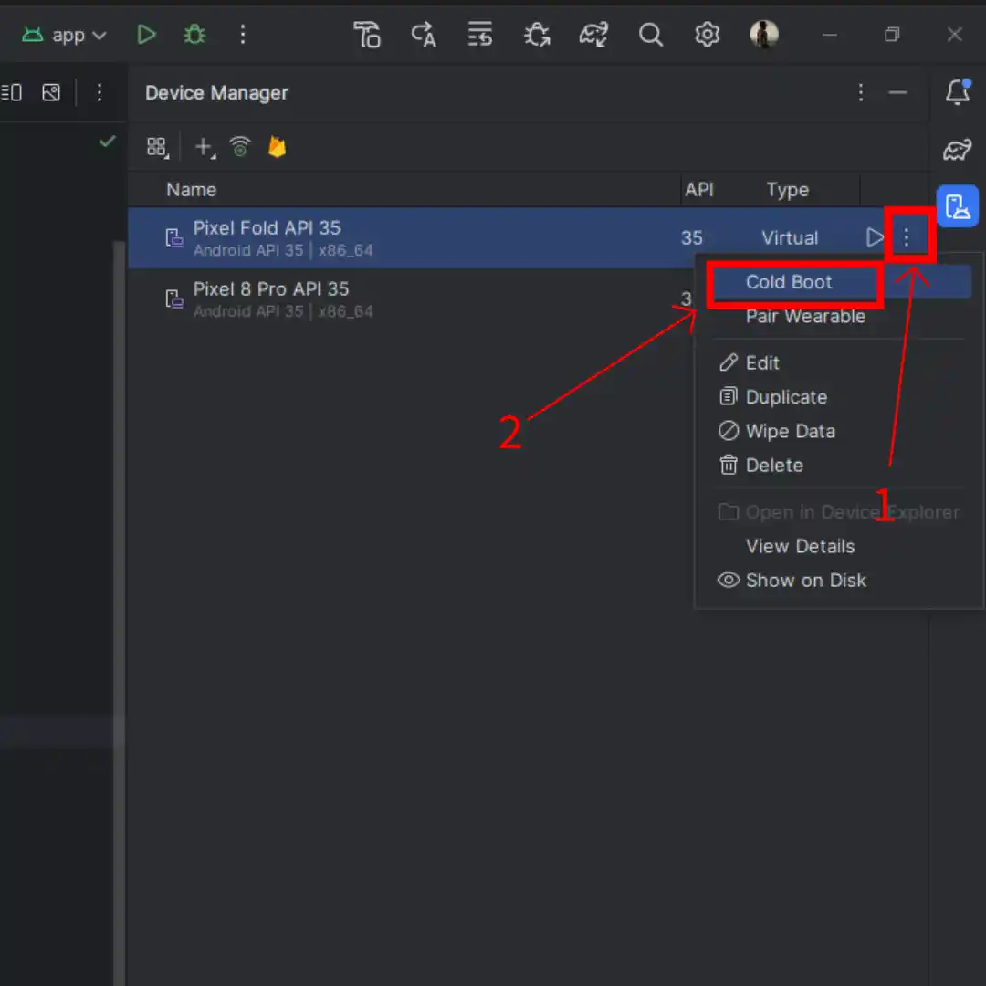
Task: Click the Name column header
Action: (x=191, y=190)
